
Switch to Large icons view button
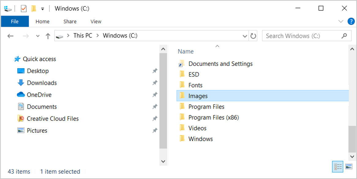(349, 167)
